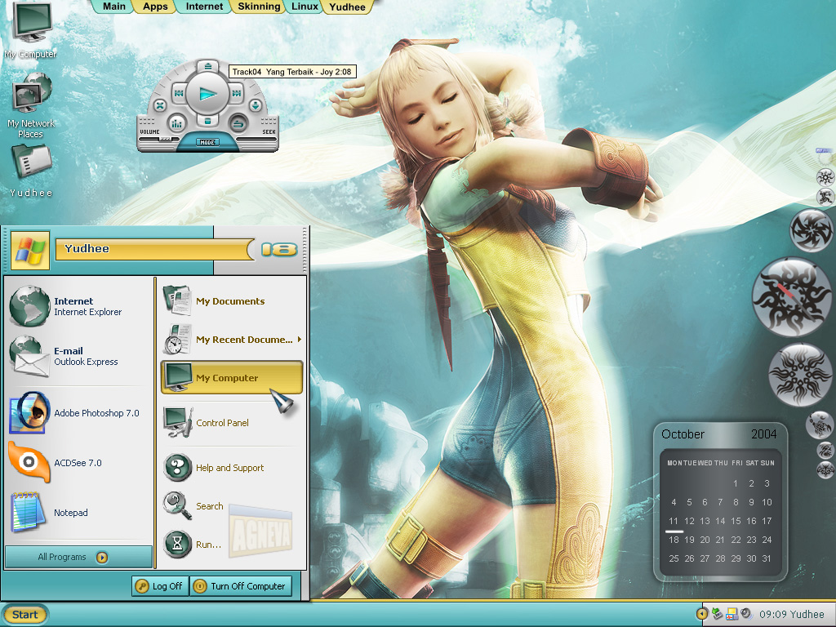Click Turn Off Computer
Screen dimensions: 836x627
point(240,586)
